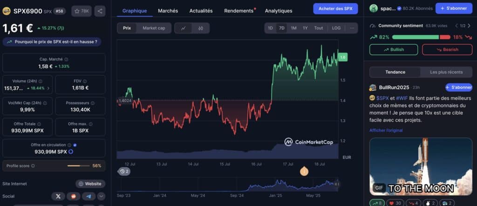Click the Possesseurs info icon
Screen dimensions: 477x206
pos(93,103)
